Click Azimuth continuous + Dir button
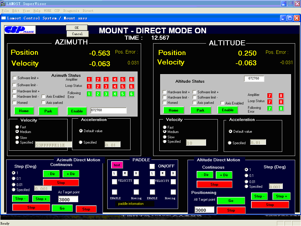The width and height of the screenshot is (301, 226). pyautogui.click(x=71, y=174)
